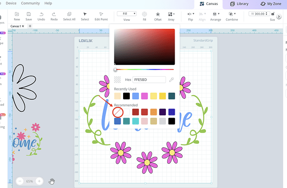Undo the last action
The image size is (287, 188).
point(41,14)
